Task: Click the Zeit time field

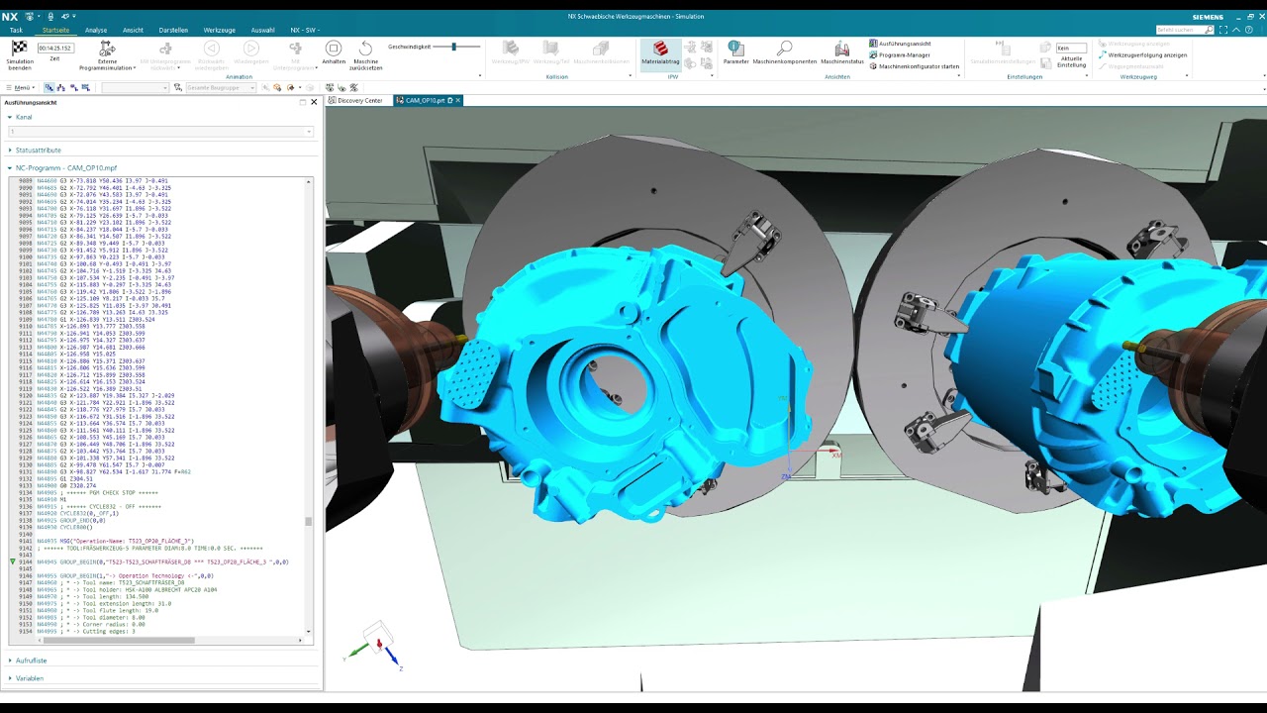Action: click(55, 48)
